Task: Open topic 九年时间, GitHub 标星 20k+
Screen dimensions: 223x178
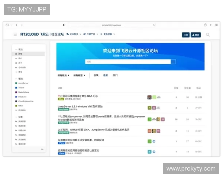Action: [x=94, y=130]
